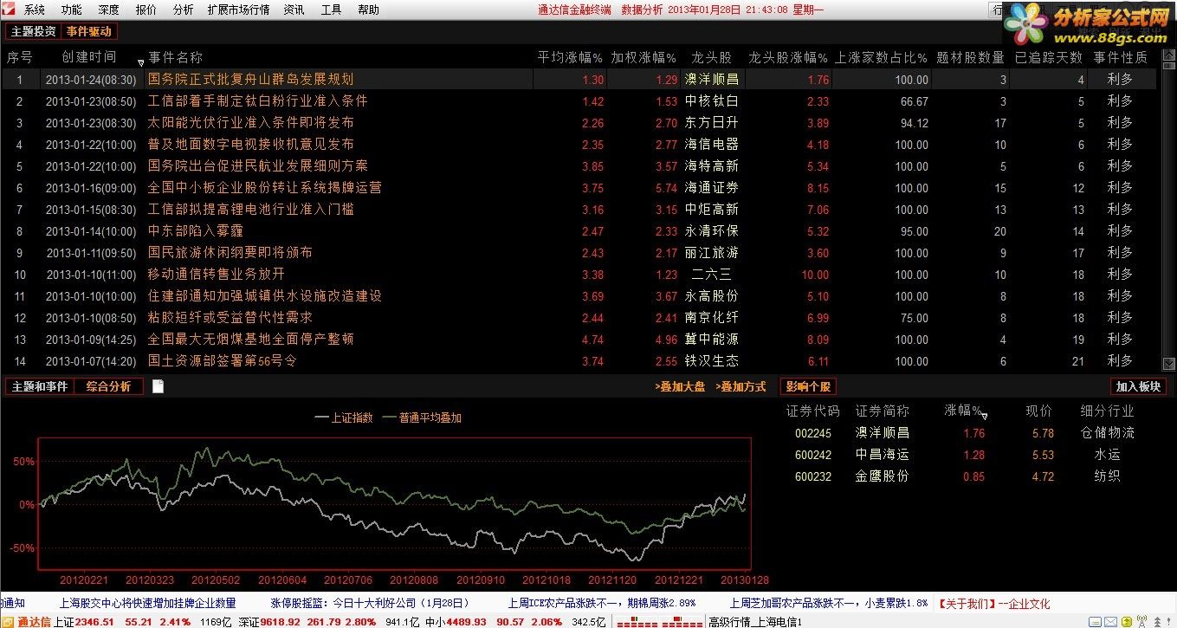Sort by 上涨家数占比% column header
Viewport: 1177px width, 628px height.
coord(881,57)
